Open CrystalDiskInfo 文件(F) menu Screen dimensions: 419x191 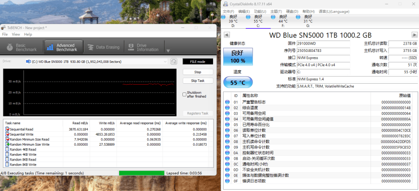[228, 11]
